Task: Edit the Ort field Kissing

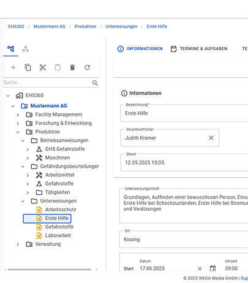Action: tap(184, 240)
